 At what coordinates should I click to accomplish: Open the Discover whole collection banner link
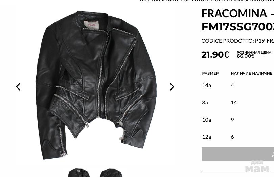coord(207,1)
